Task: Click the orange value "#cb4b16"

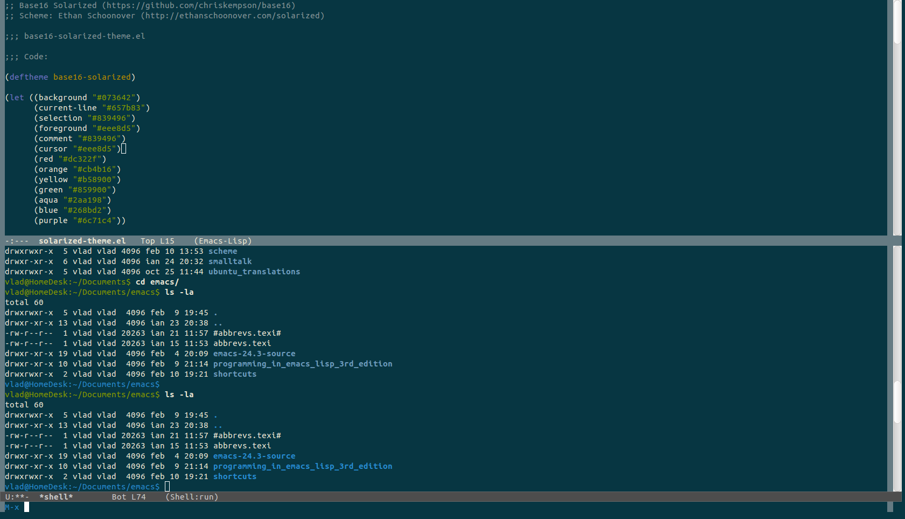Action: 94,169
